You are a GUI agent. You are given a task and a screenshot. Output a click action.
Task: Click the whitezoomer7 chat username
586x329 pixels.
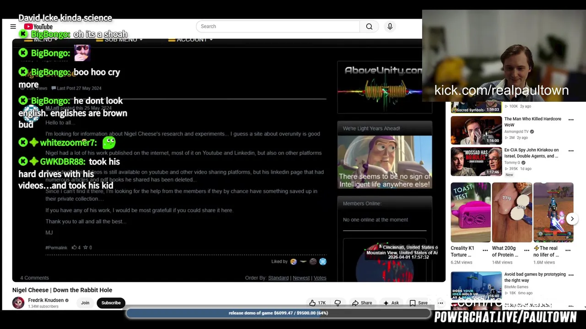coord(68,143)
